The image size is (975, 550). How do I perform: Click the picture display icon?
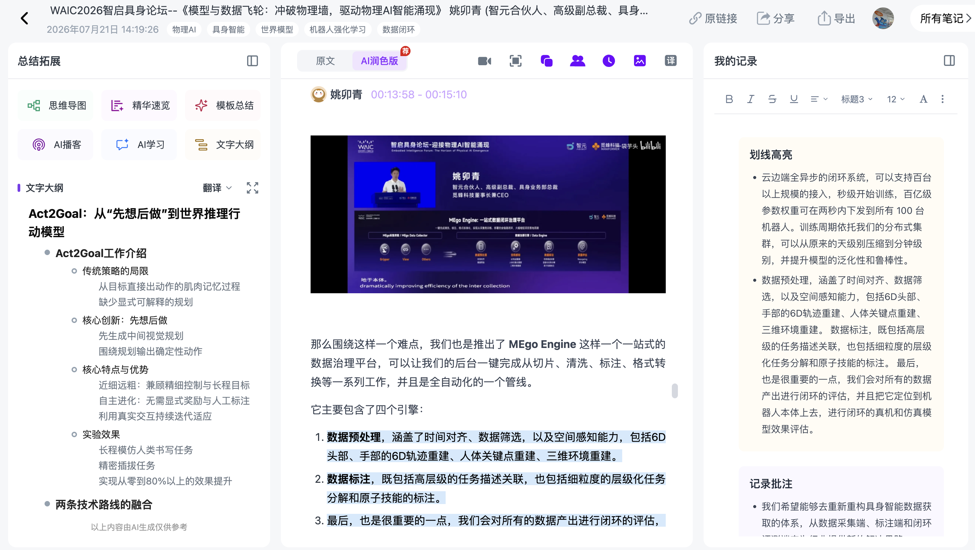[640, 60]
